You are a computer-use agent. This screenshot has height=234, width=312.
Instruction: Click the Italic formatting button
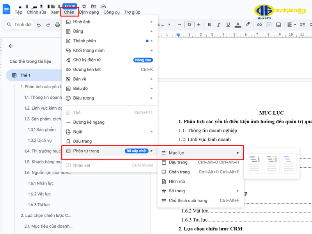click(x=219, y=25)
